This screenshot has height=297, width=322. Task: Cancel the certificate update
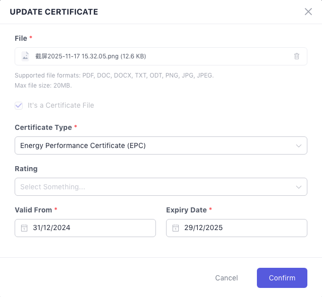pos(227,278)
